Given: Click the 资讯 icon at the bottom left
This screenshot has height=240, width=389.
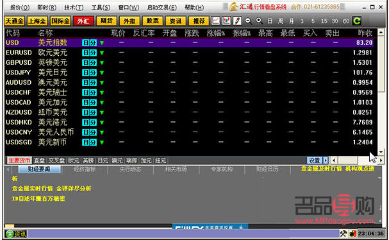Looking at the screenshot, I should 16,234.
